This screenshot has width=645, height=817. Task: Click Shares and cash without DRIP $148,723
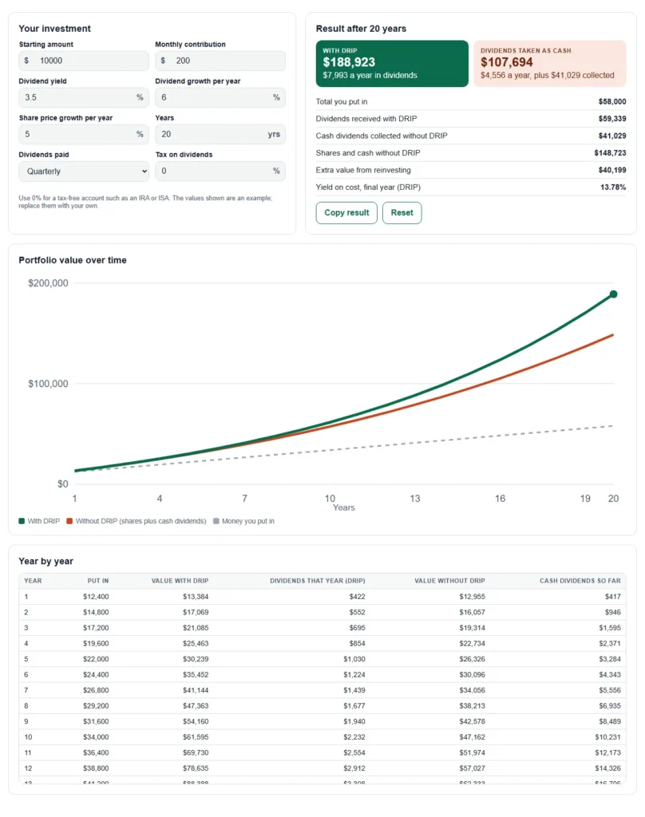(x=610, y=153)
